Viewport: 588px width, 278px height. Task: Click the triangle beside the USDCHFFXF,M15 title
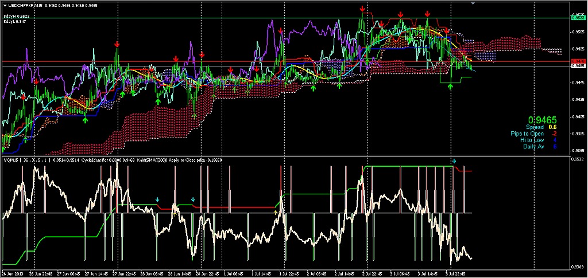click(x=5, y=5)
